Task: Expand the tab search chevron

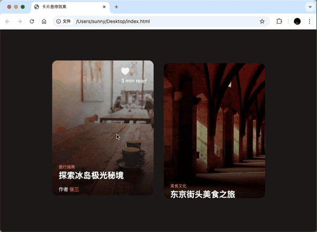Action: 310,7
